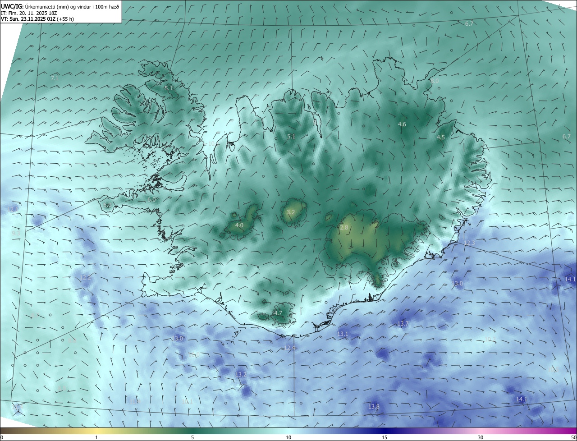This screenshot has height=441, width=577.
Task: Click the 13.8 value on the map
Action: pos(374,406)
